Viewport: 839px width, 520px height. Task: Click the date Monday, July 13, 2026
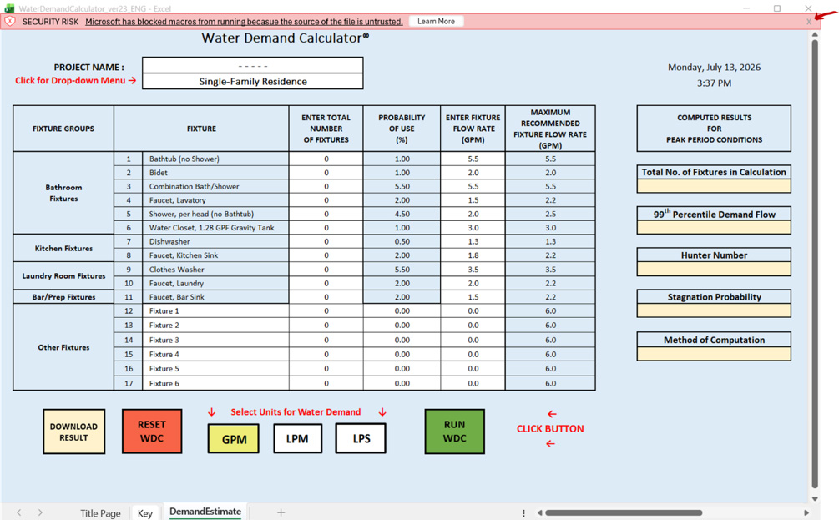(x=714, y=68)
